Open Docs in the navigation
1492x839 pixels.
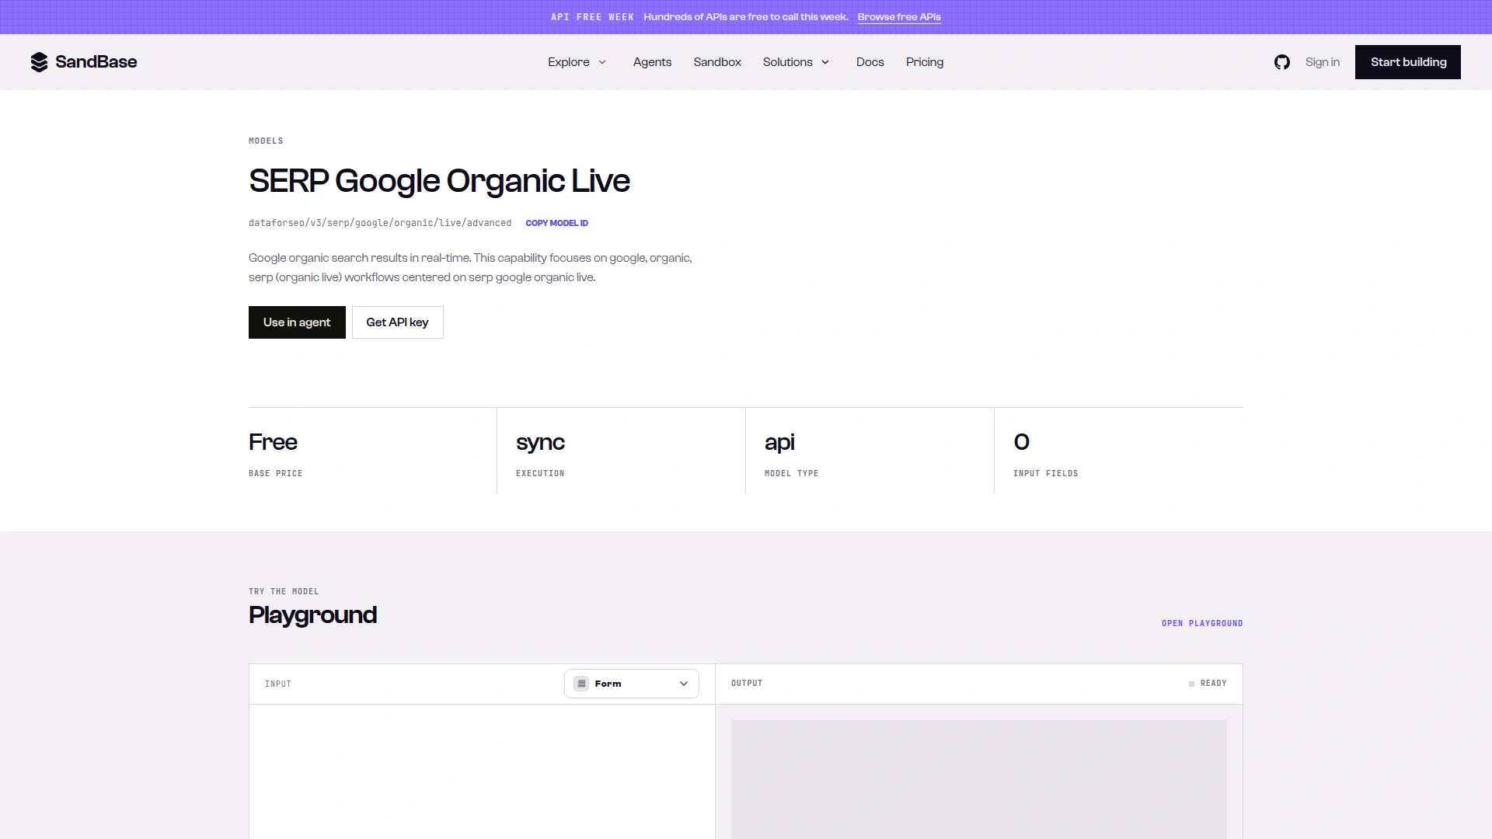coord(870,62)
